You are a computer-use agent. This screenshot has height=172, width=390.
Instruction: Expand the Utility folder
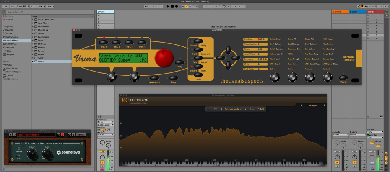[x=32, y=61]
